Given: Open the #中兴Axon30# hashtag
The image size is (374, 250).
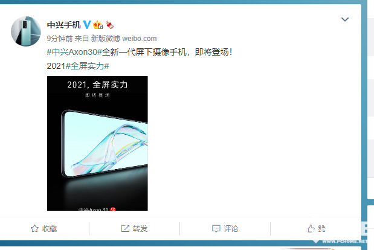Looking at the screenshot, I should click(x=74, y=52).
